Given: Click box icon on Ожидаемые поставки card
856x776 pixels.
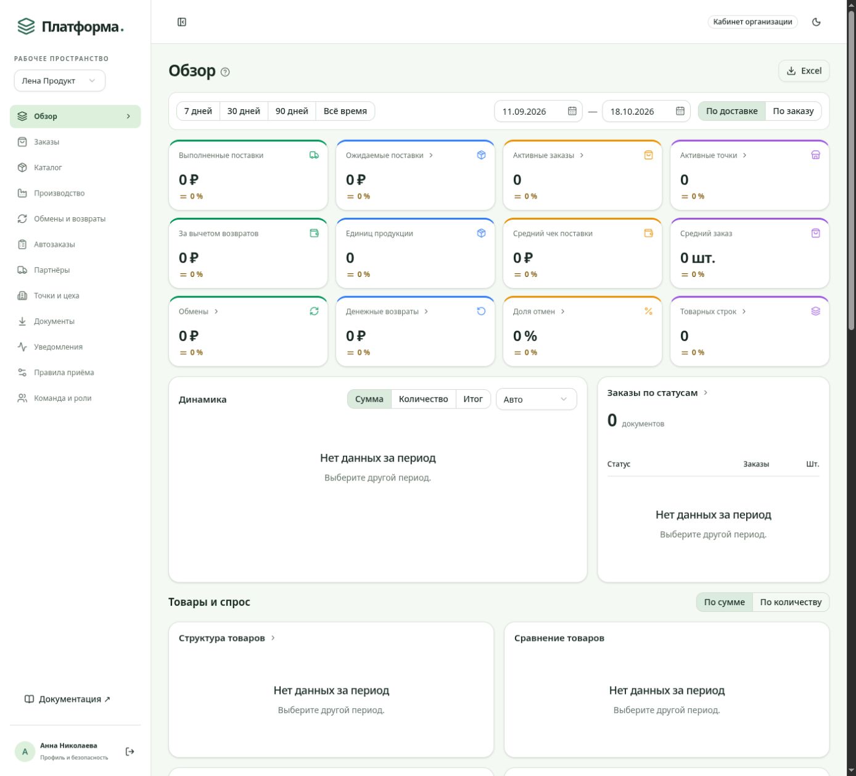Looking at the screenshot, I should [x=481, y=155].
